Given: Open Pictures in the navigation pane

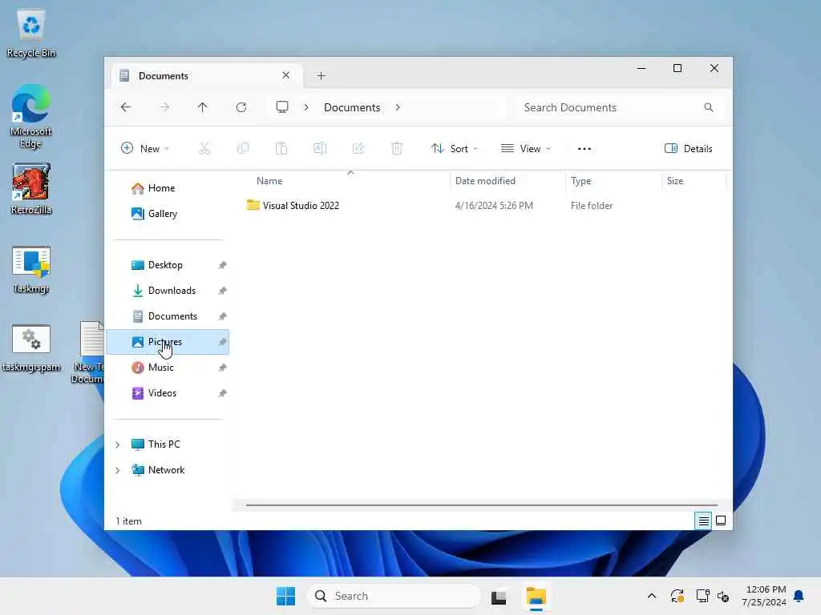Looking at the screenshot, I should click(x=168, y=342).
